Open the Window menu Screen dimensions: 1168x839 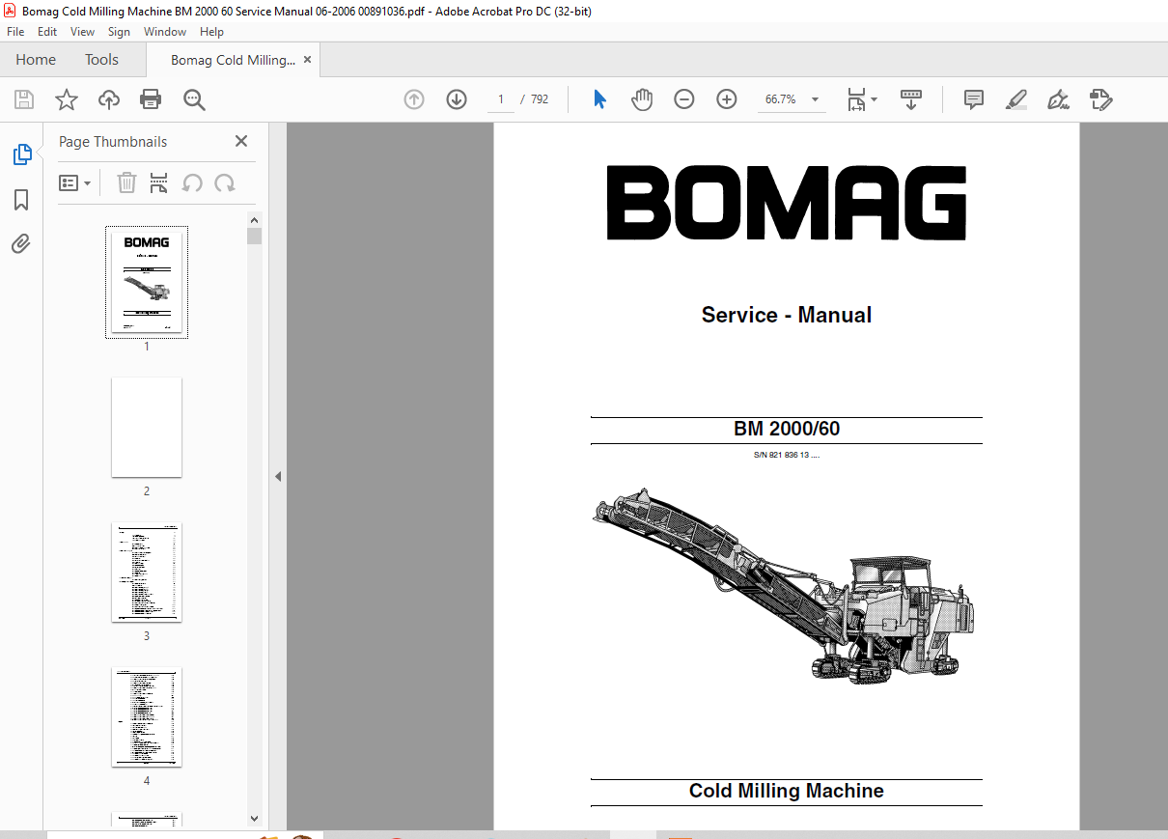click(x=165, y=32)
